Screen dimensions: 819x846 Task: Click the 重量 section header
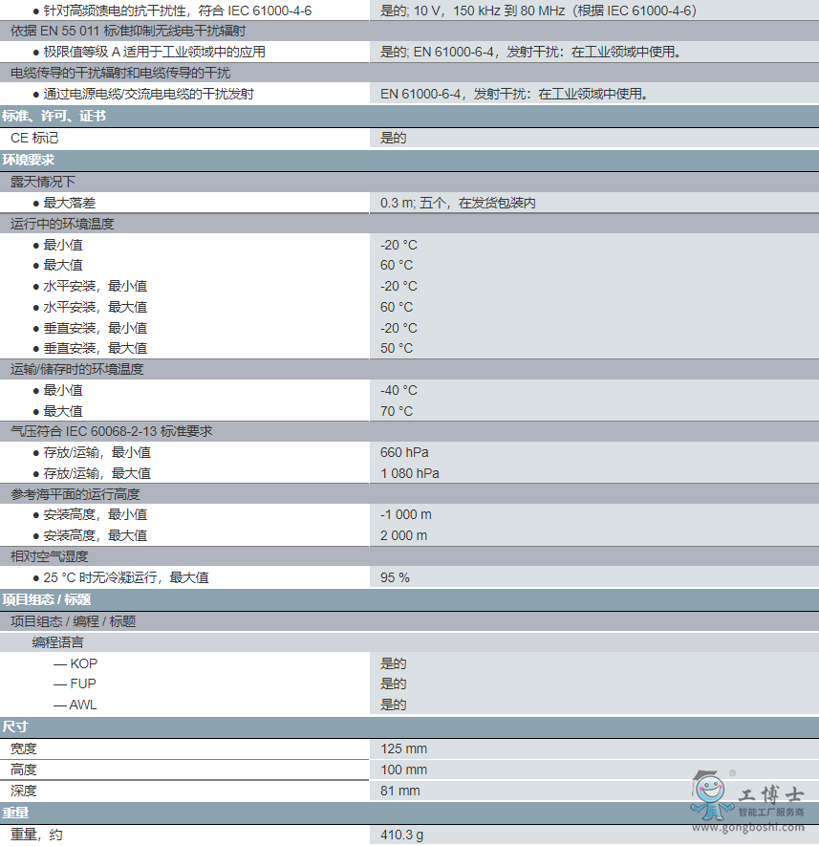[15, 813]
